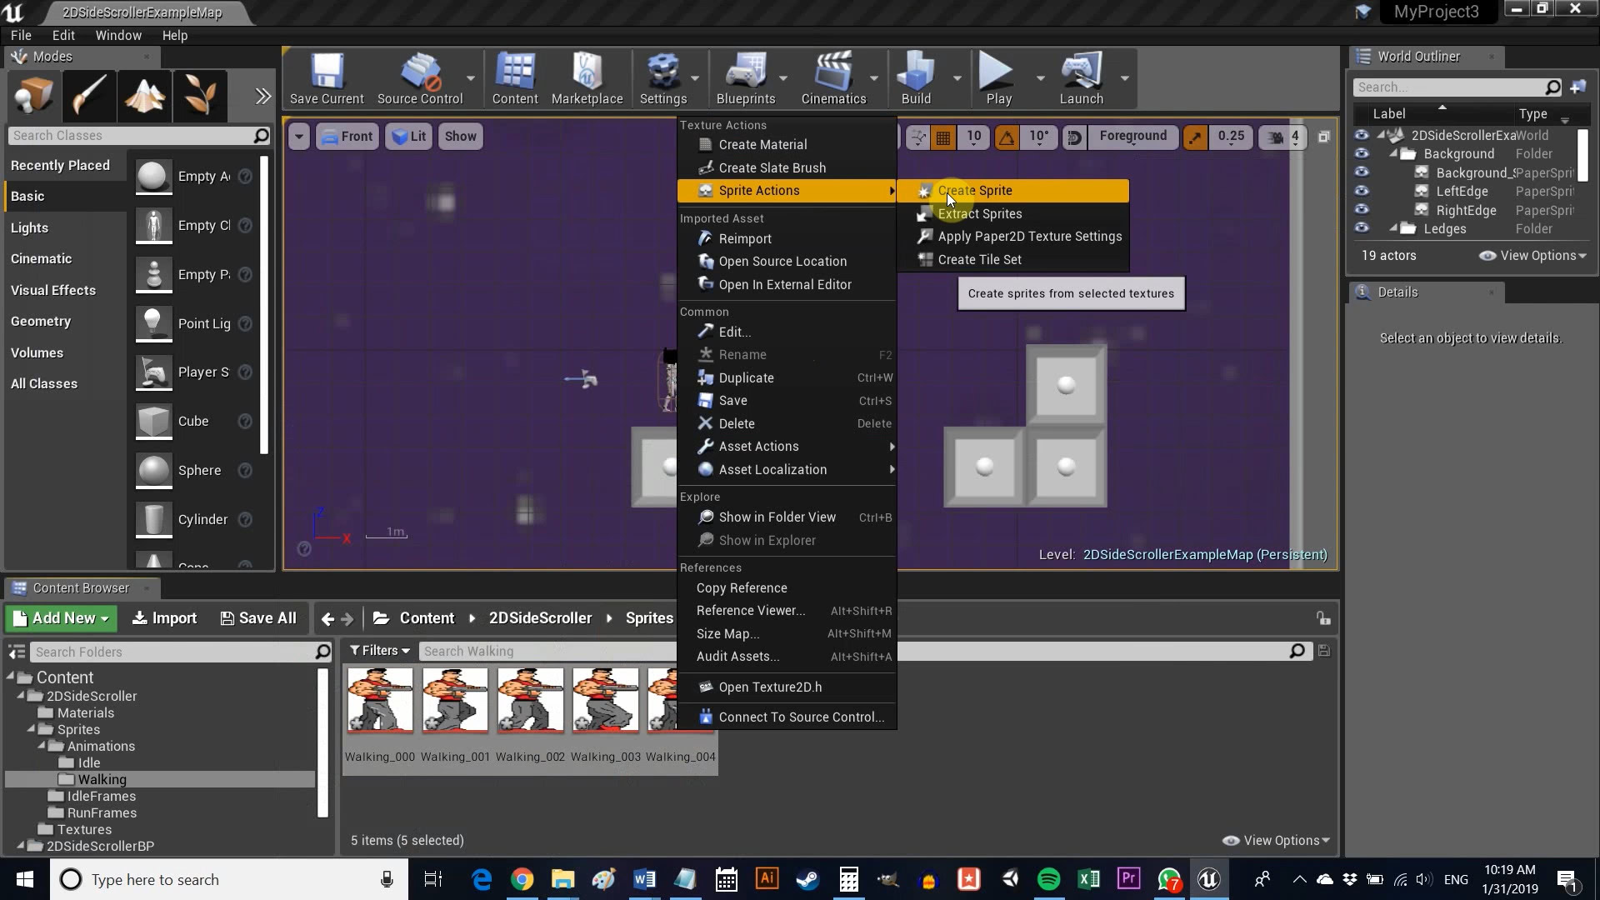
Task: Drag the opacity slider showing 0.25
Action: click(1230, 135)
